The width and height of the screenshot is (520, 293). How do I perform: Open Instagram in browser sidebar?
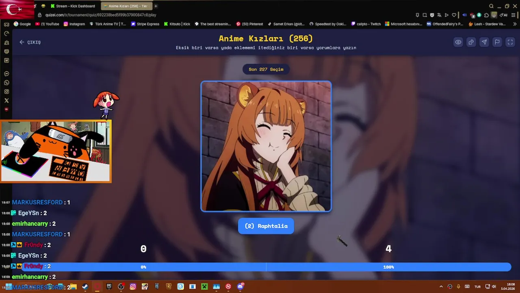tap(6, 92)
